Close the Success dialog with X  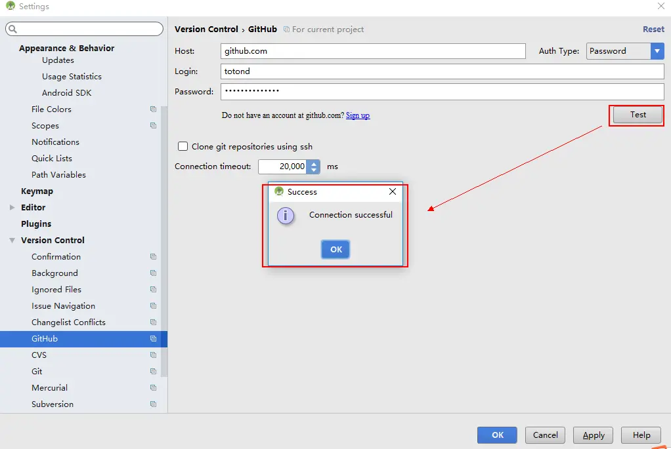393,191
